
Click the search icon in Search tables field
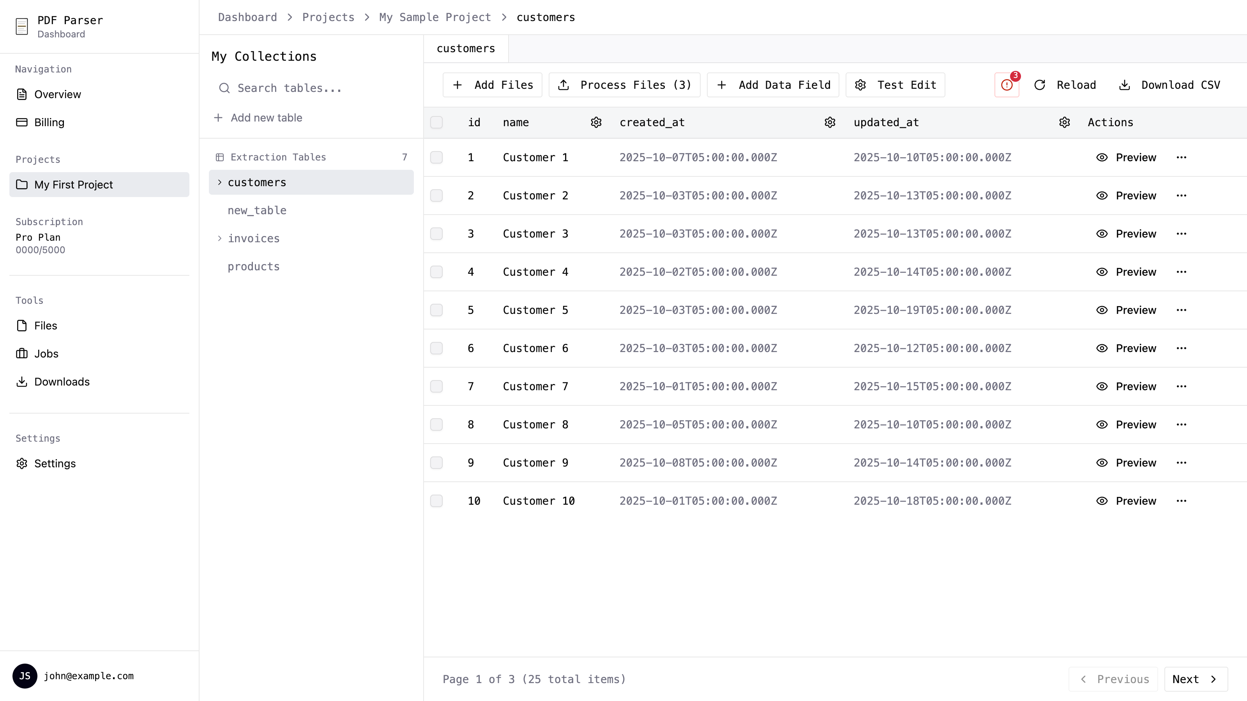pyautogui.click(x=224, y=88)
